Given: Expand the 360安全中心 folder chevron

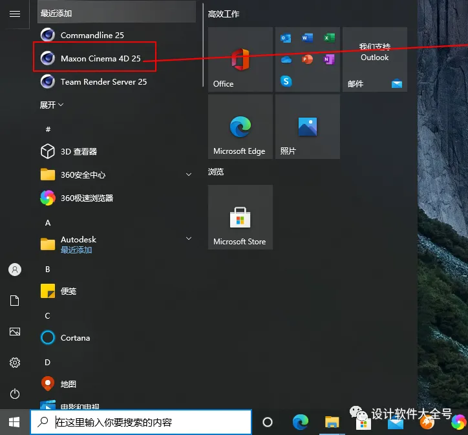Looking at the screenshot, I should click(189, 175).
